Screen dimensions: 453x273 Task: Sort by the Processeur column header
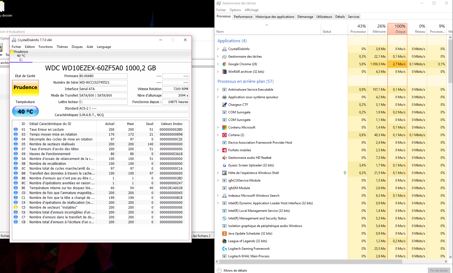[x=358, y=29]
